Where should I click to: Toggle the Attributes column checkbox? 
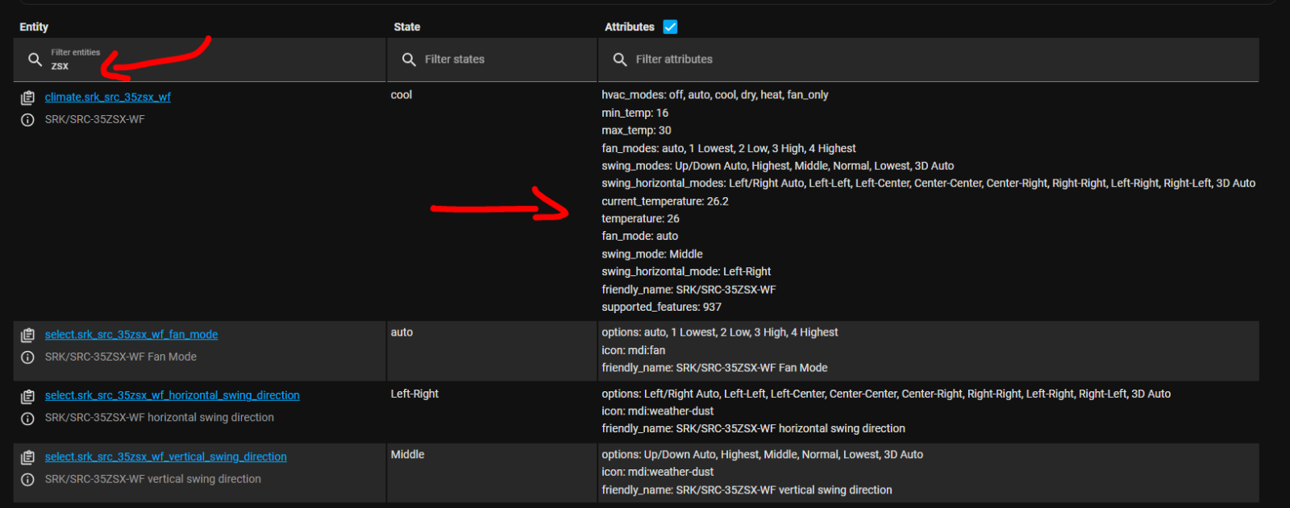(x=670, y=27)
